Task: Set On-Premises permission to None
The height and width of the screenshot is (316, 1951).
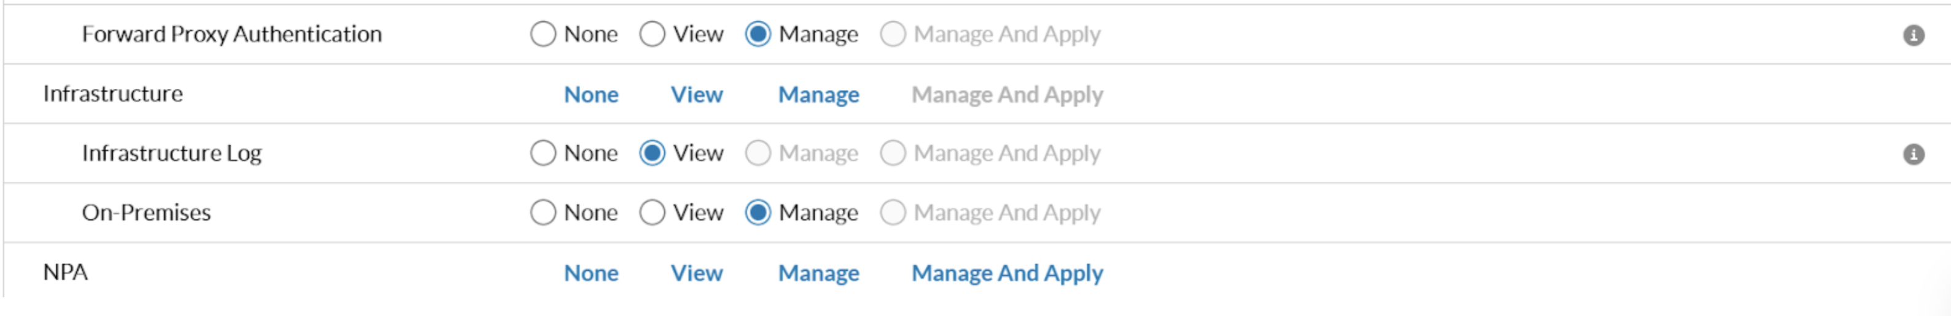Action: pyautogui.click(x=543, y=213)
